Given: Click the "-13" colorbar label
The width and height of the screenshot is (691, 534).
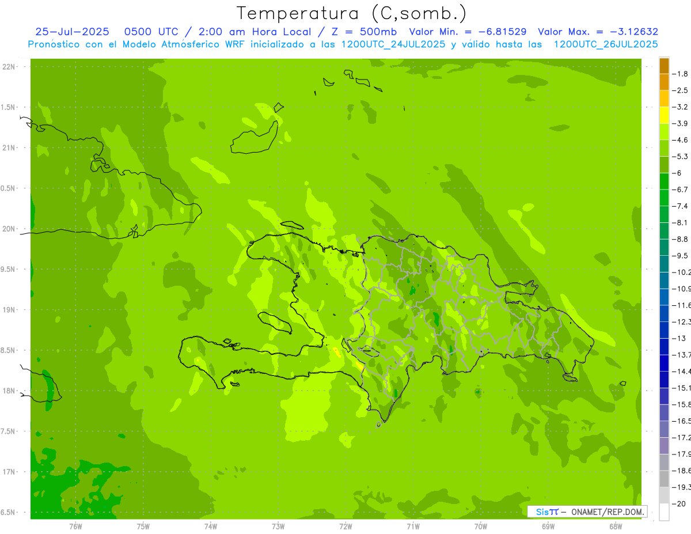Looking at the screenshot, I should tap(679, 338).
